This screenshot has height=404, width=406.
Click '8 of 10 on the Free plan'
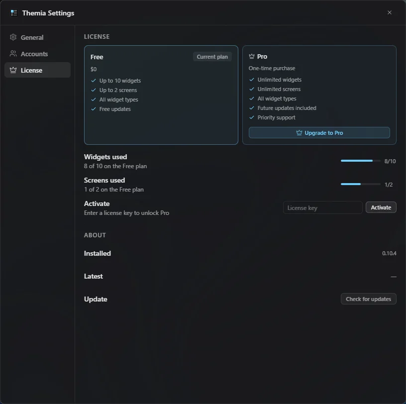click(x=115, y=166)
